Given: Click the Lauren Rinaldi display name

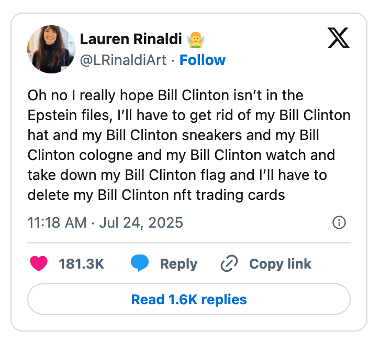Looking at the screenshot, I should click(131, 39).
